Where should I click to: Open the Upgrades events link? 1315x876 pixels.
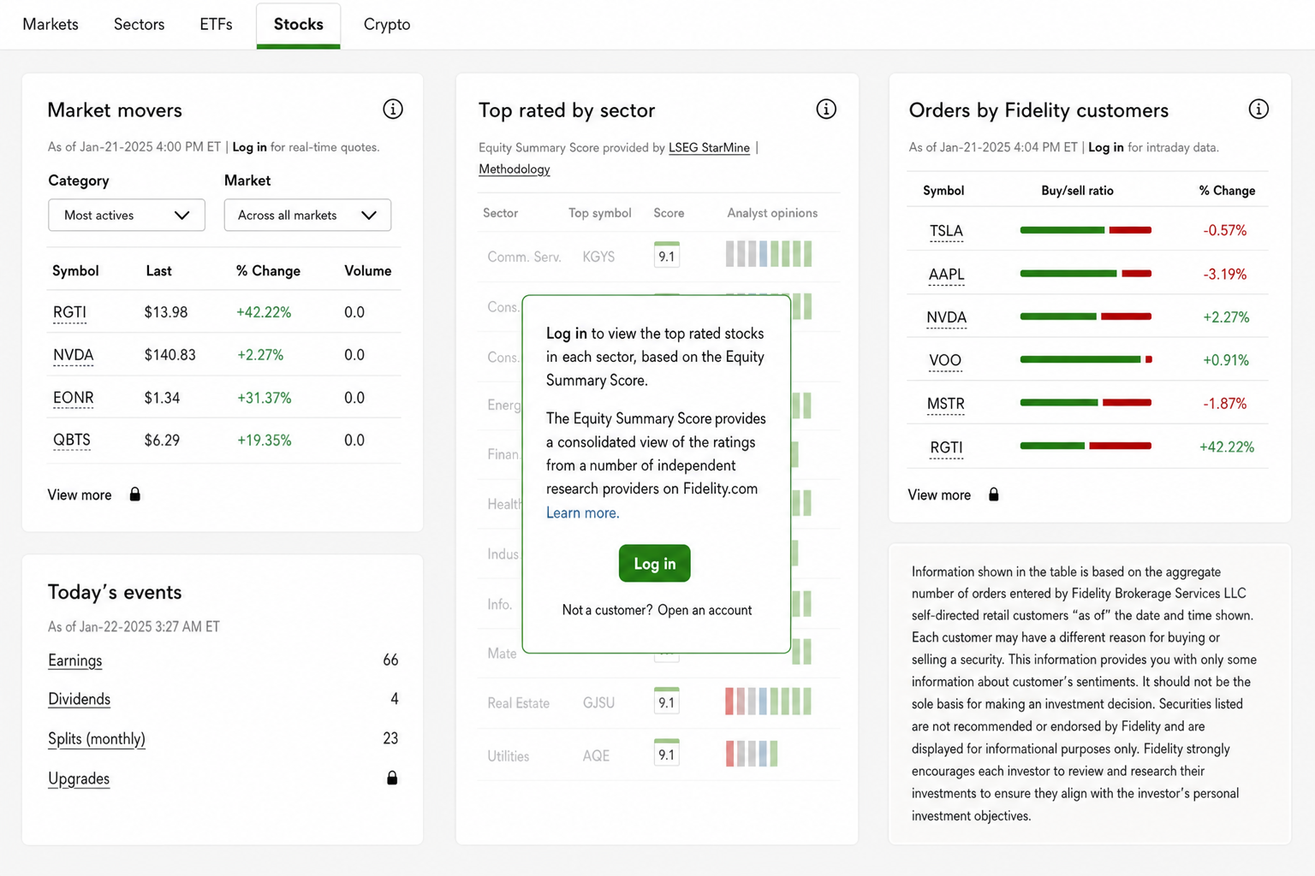[x=79, y=778]
